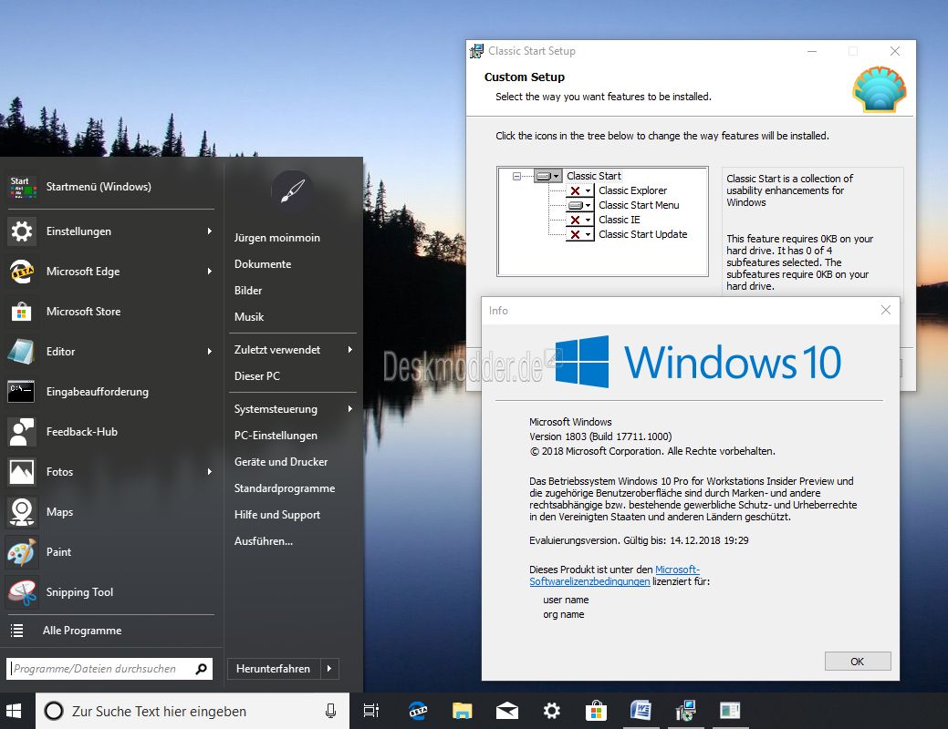Open Dokumente from the start menu

(263, 264)
